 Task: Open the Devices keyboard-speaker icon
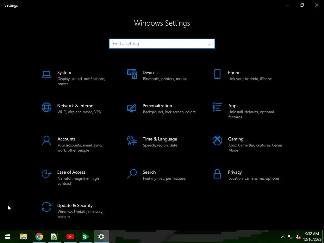132,74
